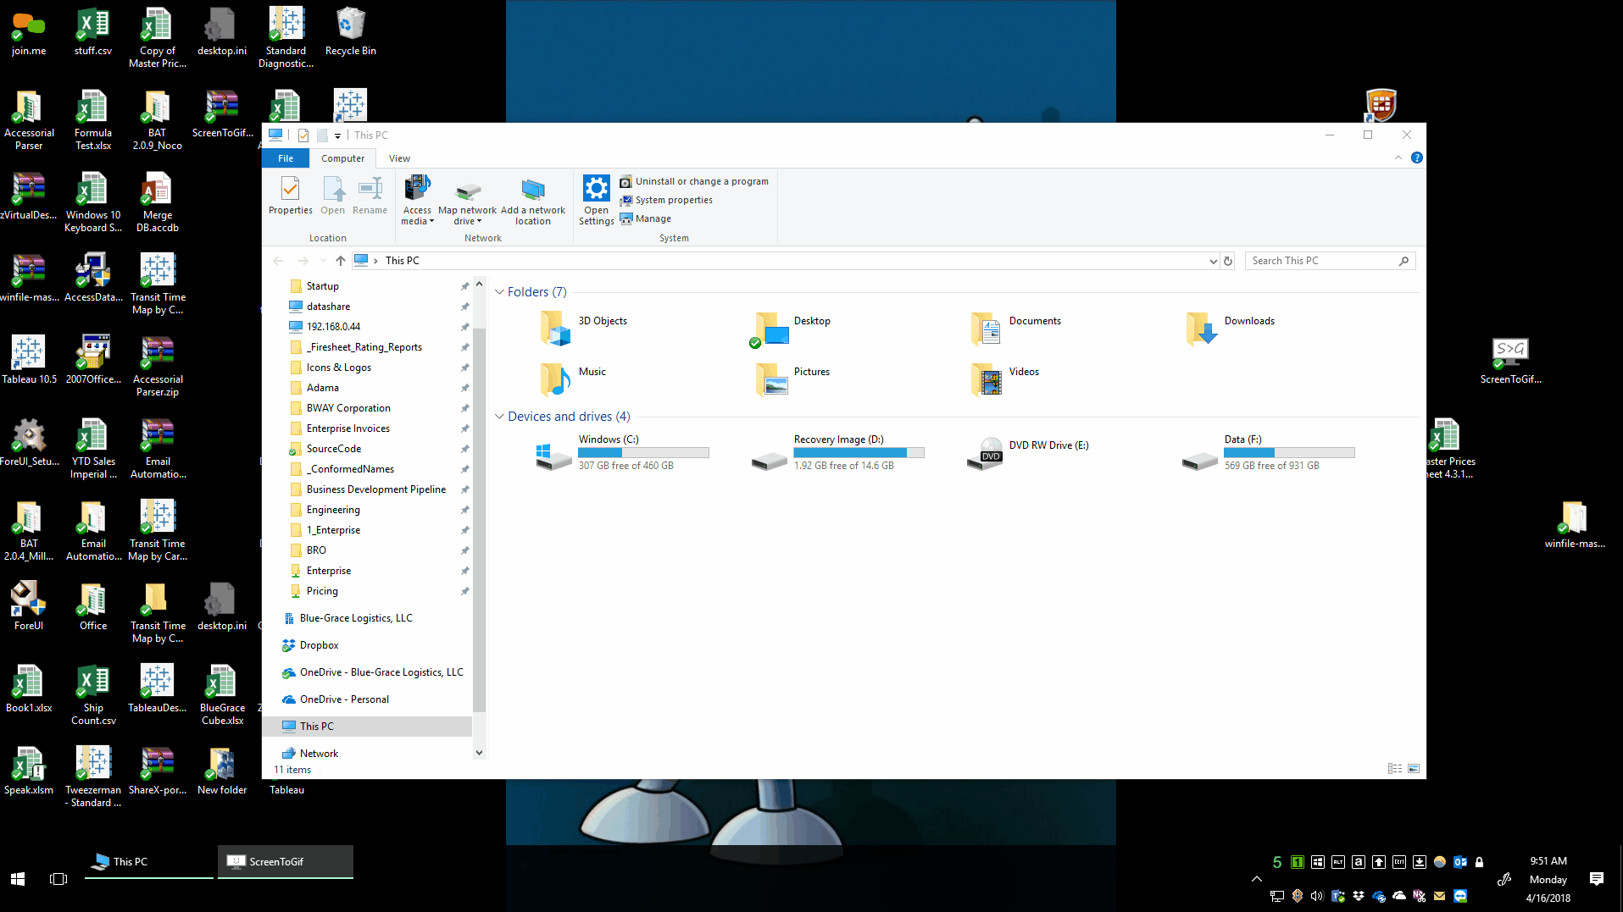The width and height of the screenshot is (1623, 912).
Task: Click Uninstall or change a program
Action: coord(695,180)
